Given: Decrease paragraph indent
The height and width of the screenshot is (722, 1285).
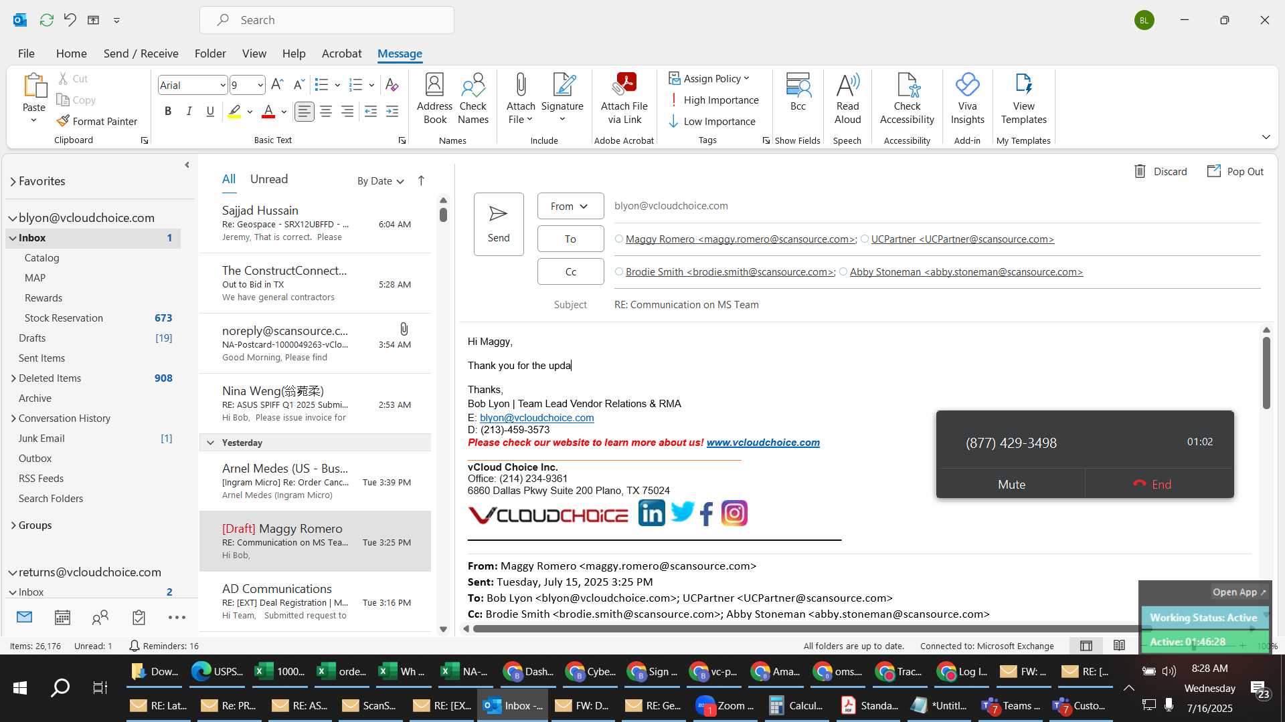Looking at the screenshot, I should pyautogui.click(x=371, y=112).
